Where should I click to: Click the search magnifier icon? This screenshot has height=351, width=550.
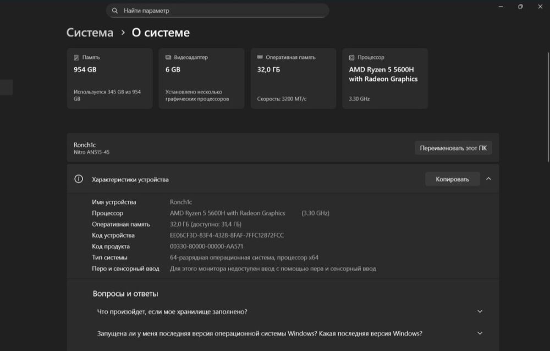(115, 10)
